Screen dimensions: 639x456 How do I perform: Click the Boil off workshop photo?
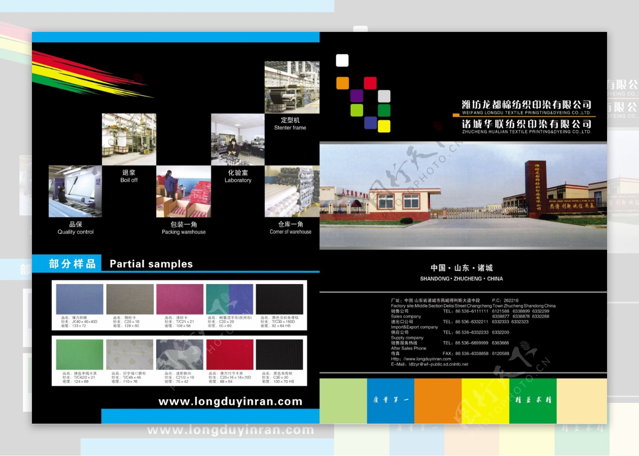point(129,139)
